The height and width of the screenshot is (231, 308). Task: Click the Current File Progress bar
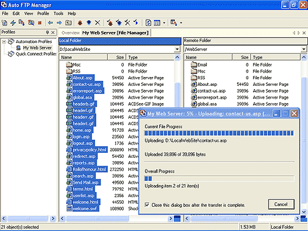point(219,133)
